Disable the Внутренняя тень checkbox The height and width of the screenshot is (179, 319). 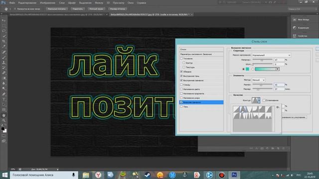[181, 76]
